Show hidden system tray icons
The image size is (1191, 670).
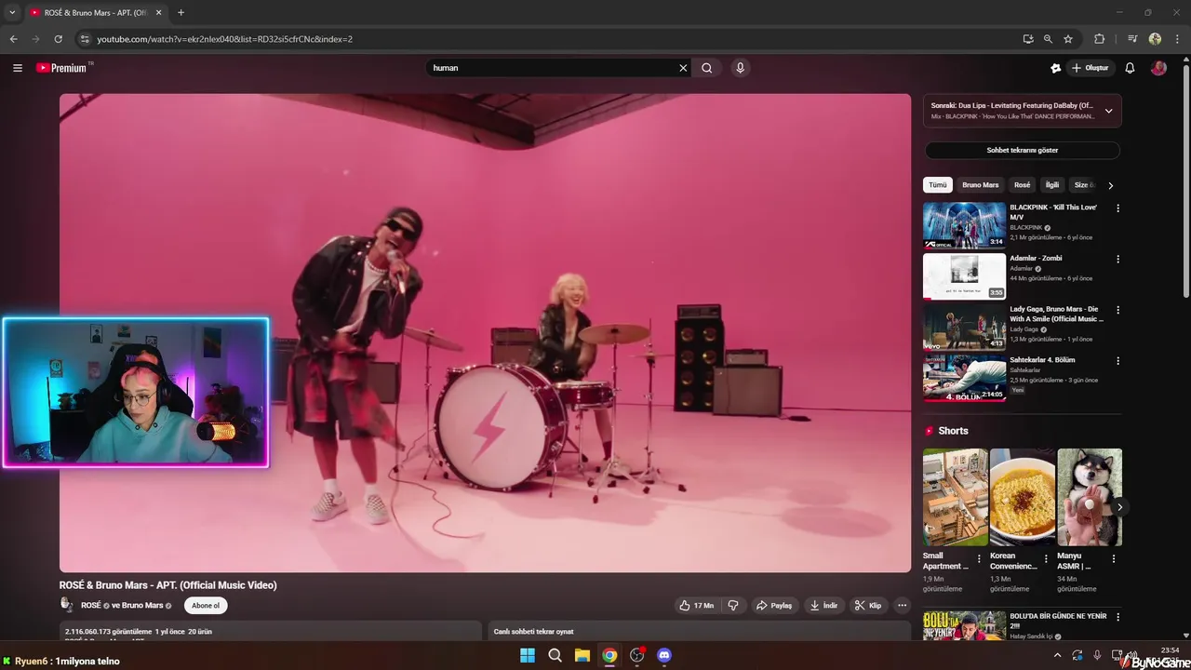coord(1056,655)
